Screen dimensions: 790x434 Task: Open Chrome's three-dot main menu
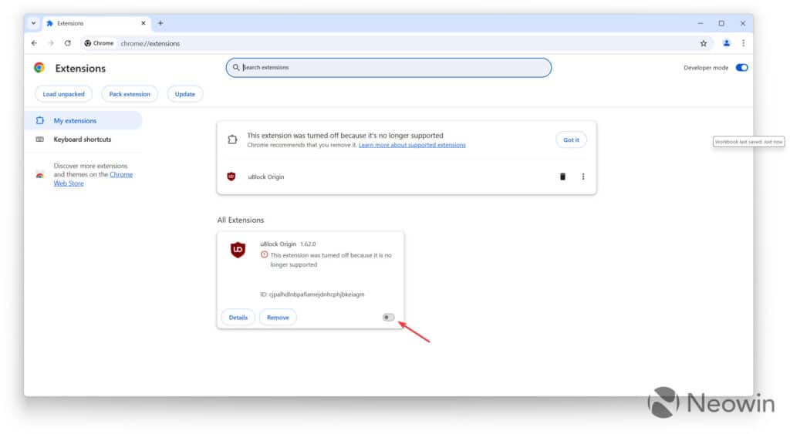743,43
